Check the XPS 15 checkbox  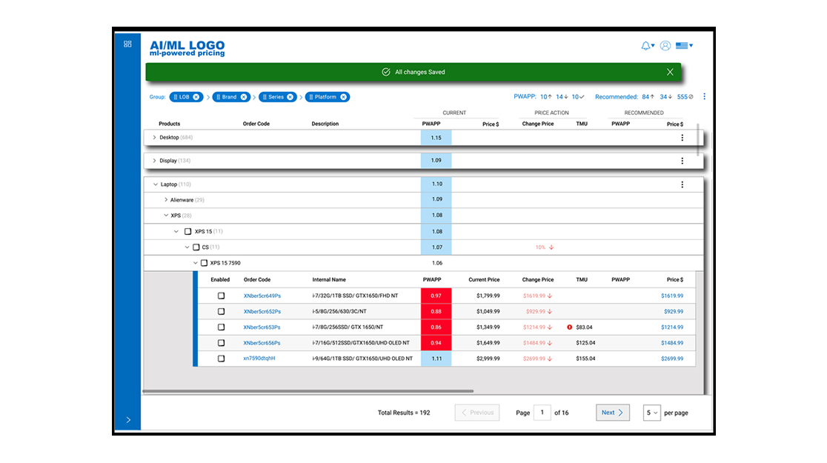click(187, 231)
